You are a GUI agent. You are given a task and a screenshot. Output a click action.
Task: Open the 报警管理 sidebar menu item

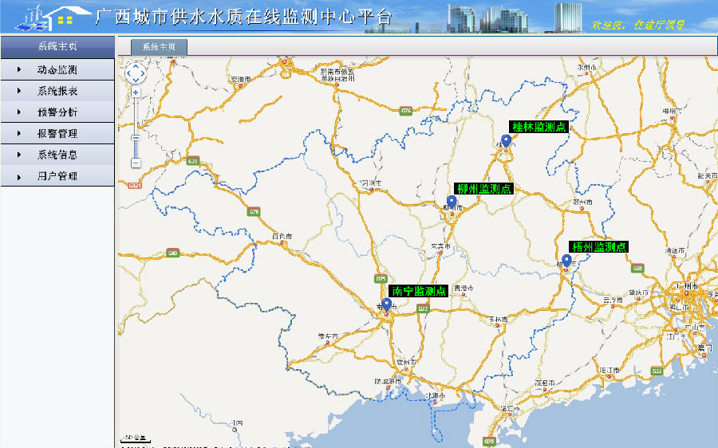point(57,133)
